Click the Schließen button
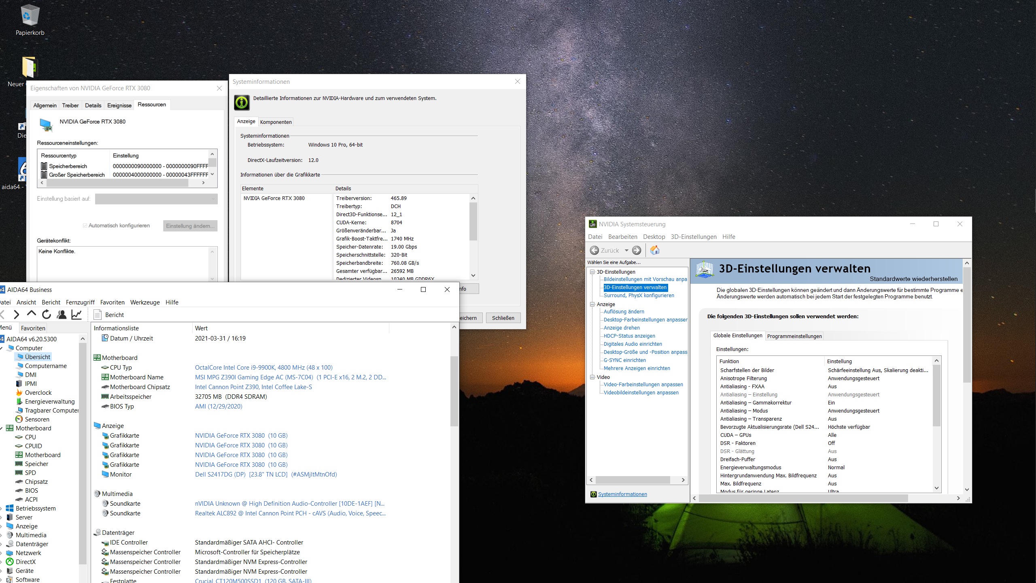Screen dimensions: 1036x583 tap(503, 318)
